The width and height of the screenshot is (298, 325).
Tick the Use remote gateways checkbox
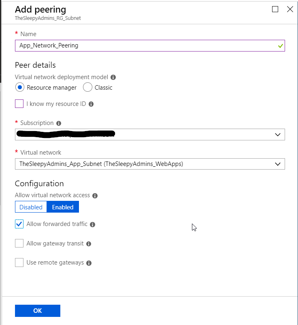coord(19,263)
